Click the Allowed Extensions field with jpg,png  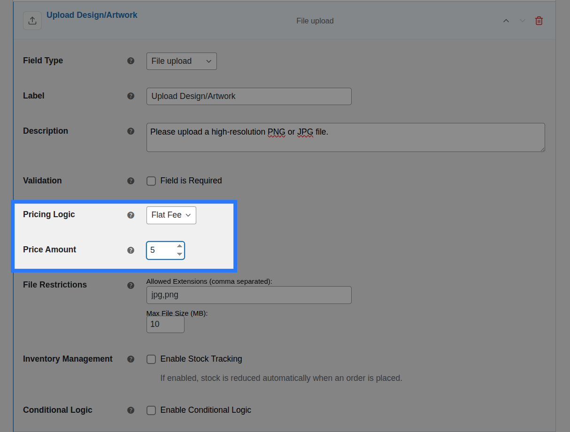point(249,295)
